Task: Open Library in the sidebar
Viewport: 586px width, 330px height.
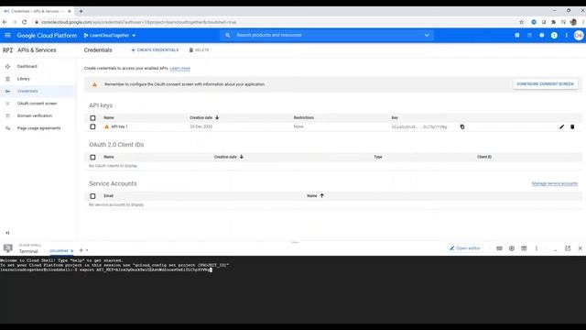Action: 23,79
